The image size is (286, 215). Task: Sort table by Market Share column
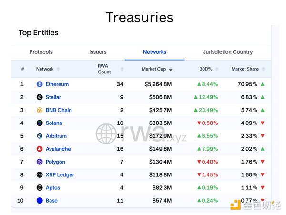pos(245,69)
